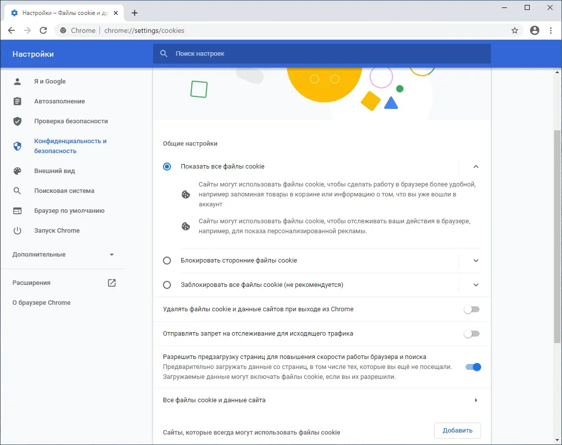Open the profile avatar icon
Screen dimensions: 562x445
[x=534, y=30]
